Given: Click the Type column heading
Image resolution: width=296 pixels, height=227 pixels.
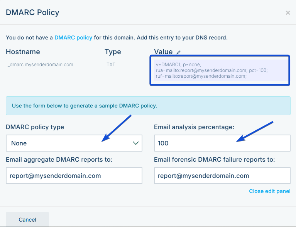Looking at the screenshot, I should click(x=113, y=52).
